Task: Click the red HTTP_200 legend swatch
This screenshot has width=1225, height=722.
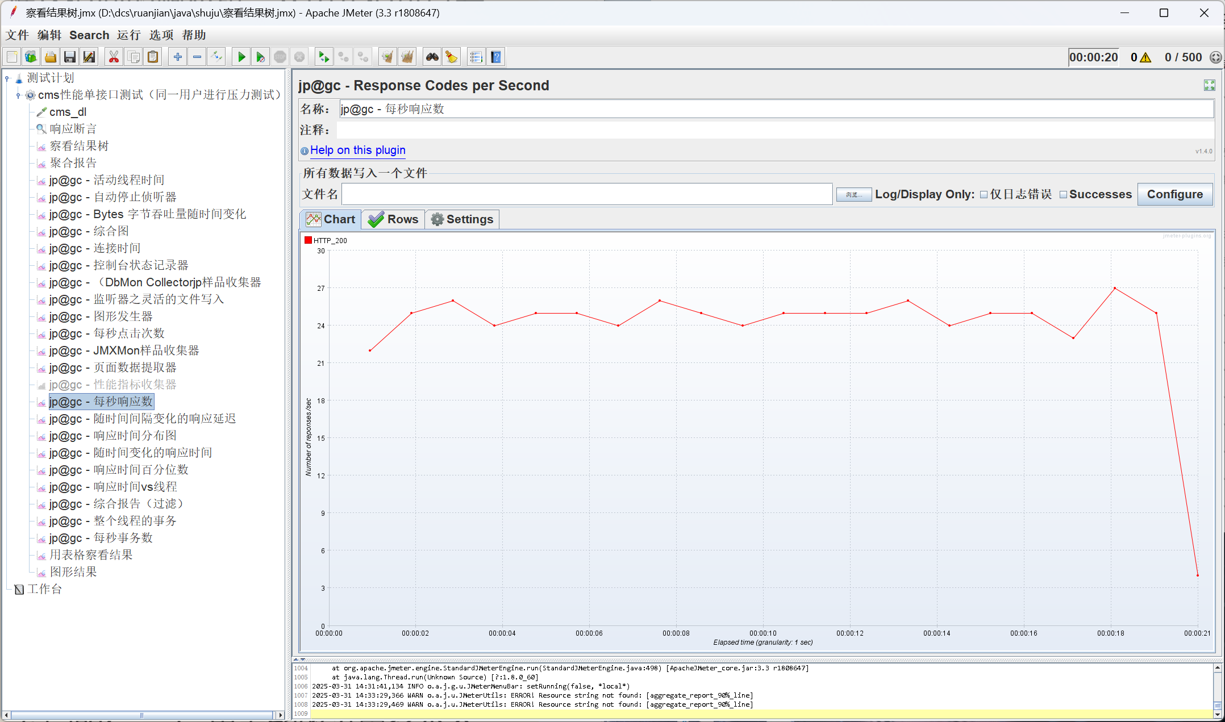Action: (x=309, y=240)
